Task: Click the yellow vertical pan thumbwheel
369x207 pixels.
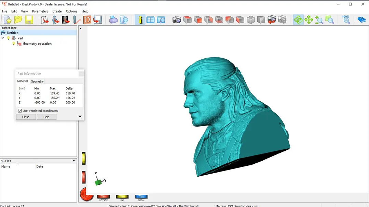Action: pos(84,158)
